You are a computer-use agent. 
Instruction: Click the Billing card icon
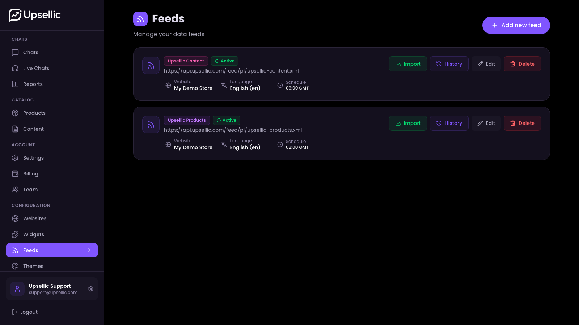coord(15,174)
